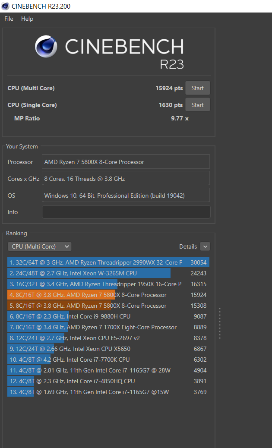272x448 pixels.
Task: Click the 9.77 x MP Ratio value
Action: coord(180,118)
